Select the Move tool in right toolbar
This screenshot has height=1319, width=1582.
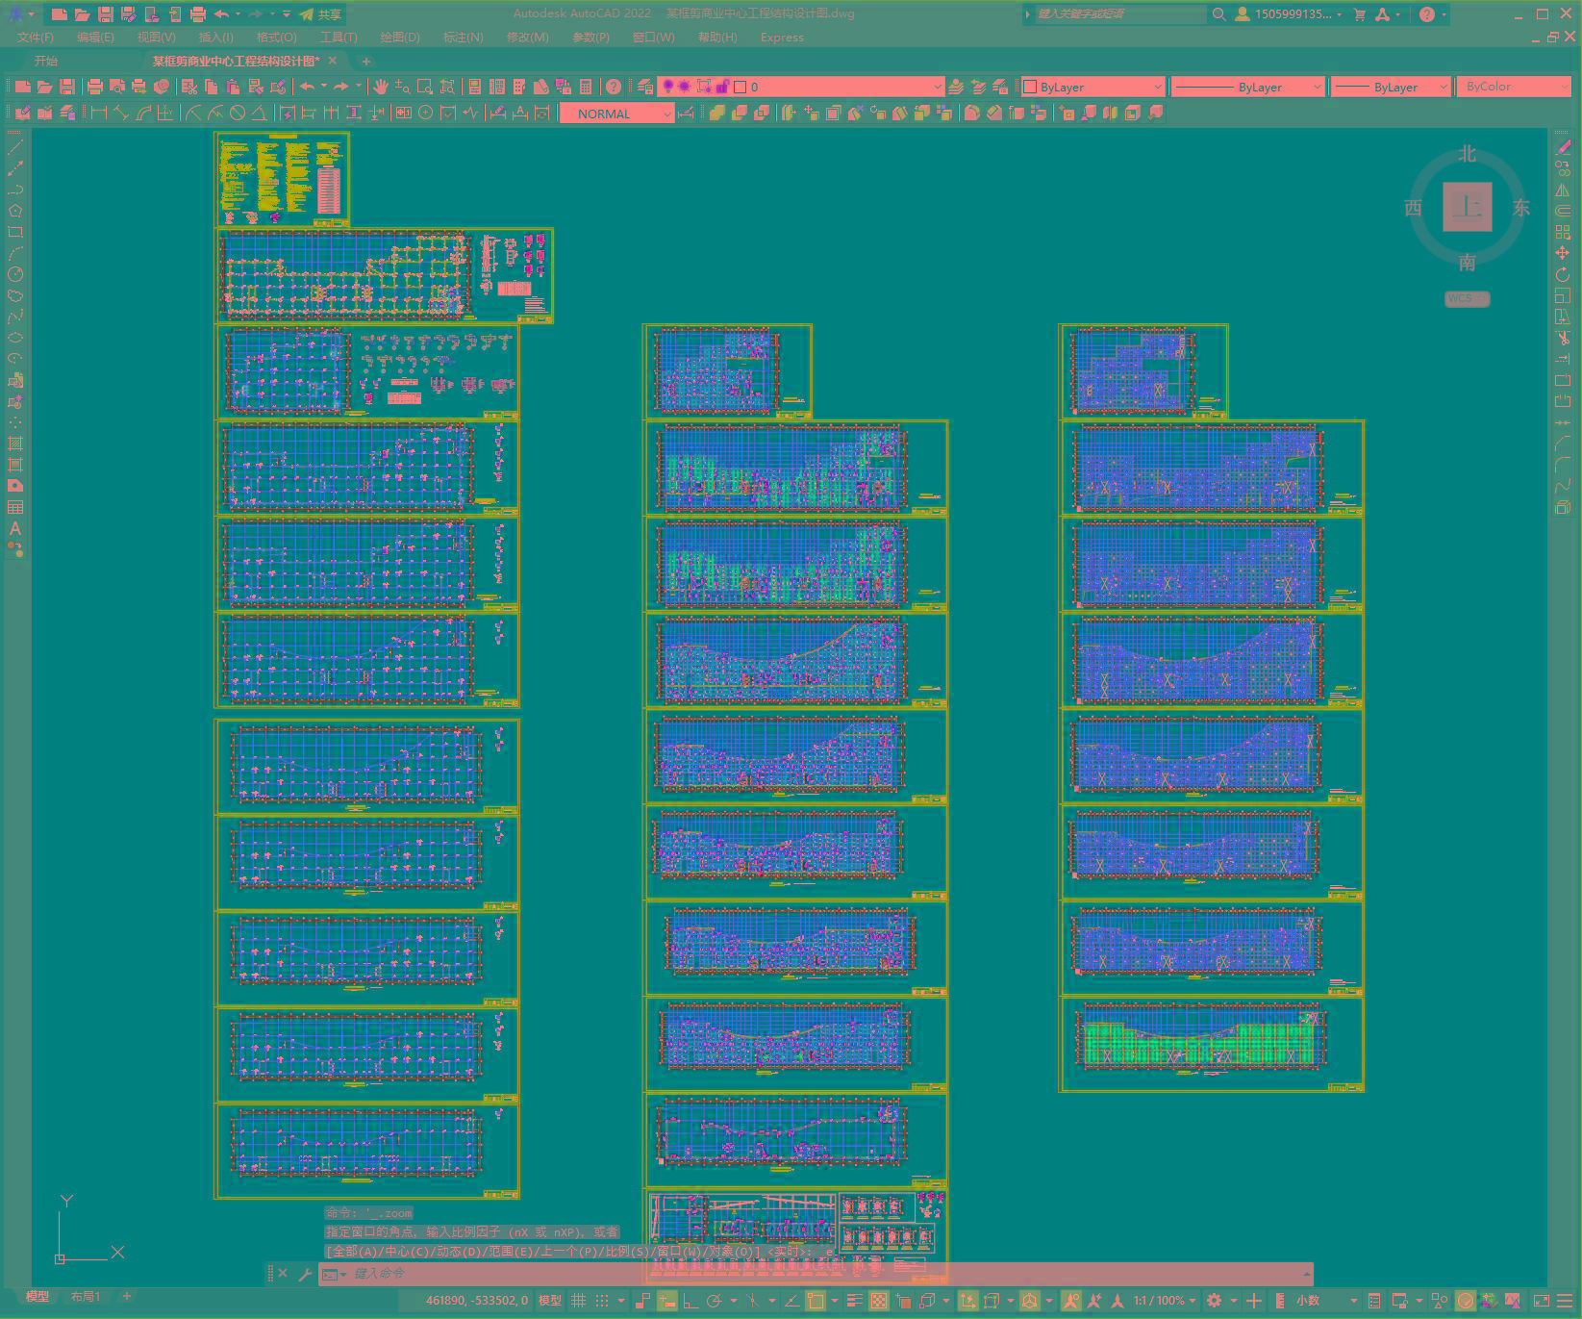pos(1563,253)
